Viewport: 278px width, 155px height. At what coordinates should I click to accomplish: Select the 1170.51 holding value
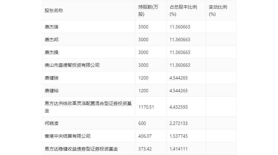click(146, 107)
